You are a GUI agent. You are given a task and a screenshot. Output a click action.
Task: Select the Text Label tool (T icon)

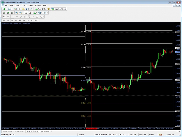point(37,17)
